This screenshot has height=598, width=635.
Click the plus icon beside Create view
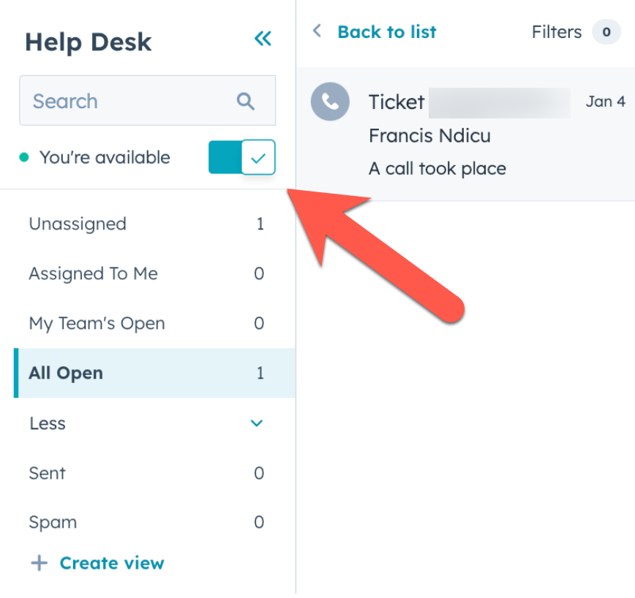[x=39, y=563]
